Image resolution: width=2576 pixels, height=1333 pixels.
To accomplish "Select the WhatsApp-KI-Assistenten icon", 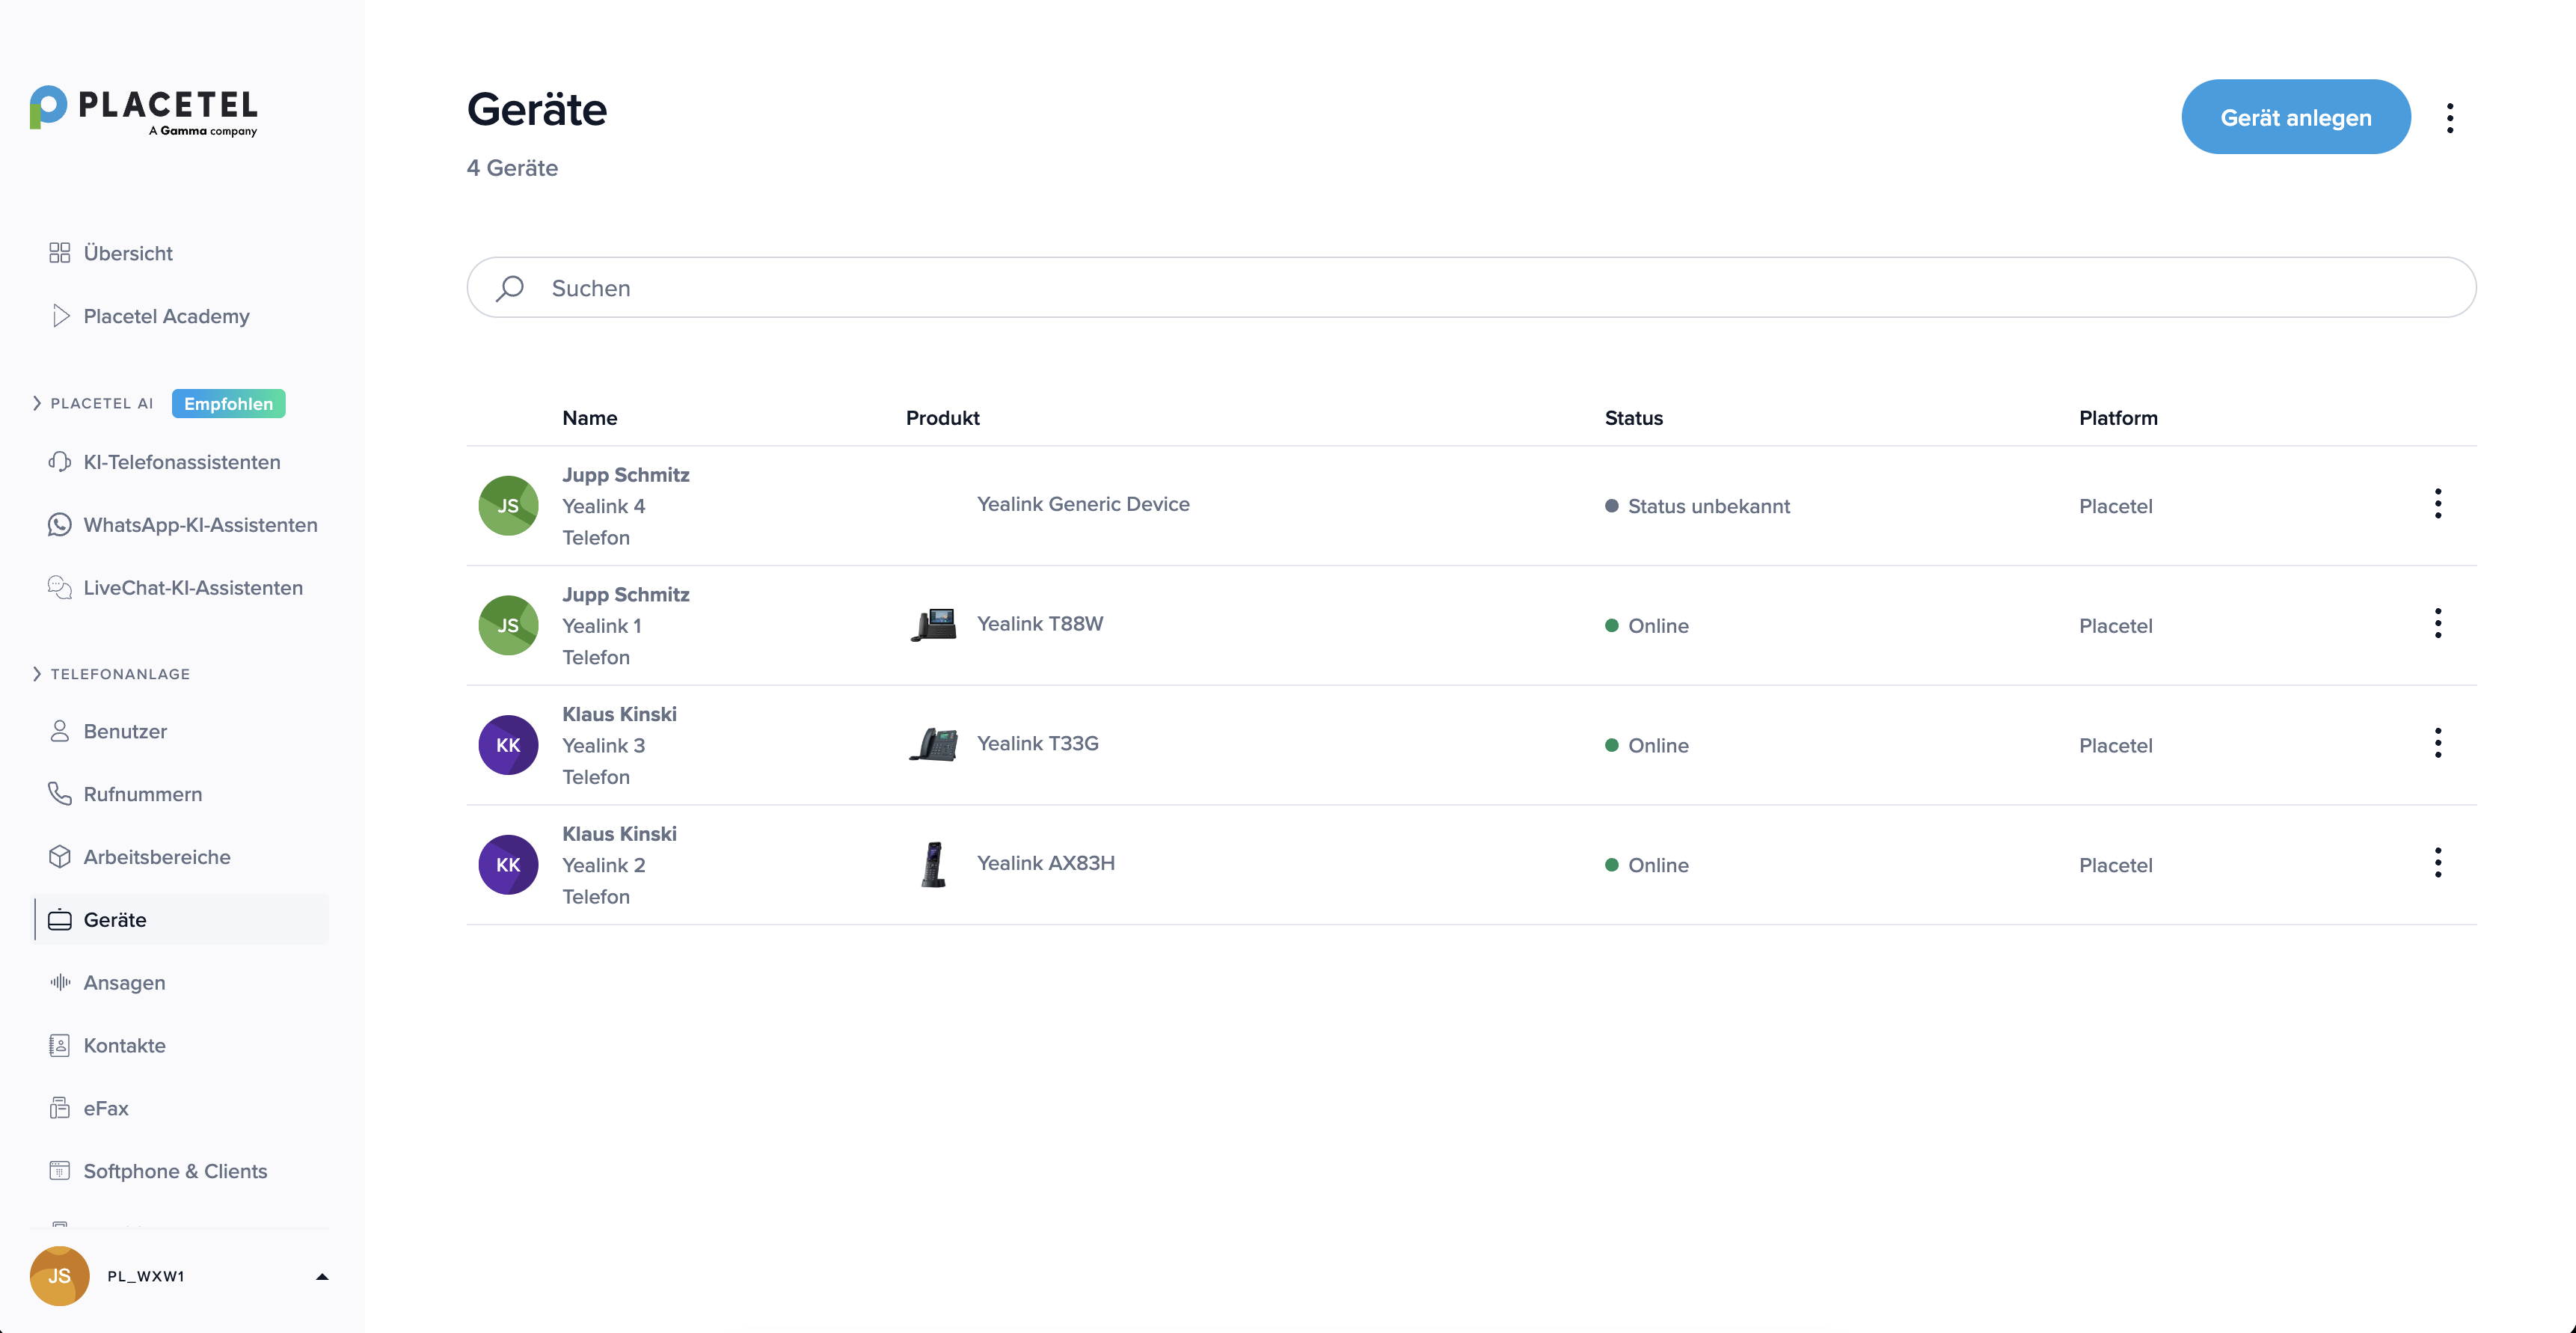I will click(60, 525).
